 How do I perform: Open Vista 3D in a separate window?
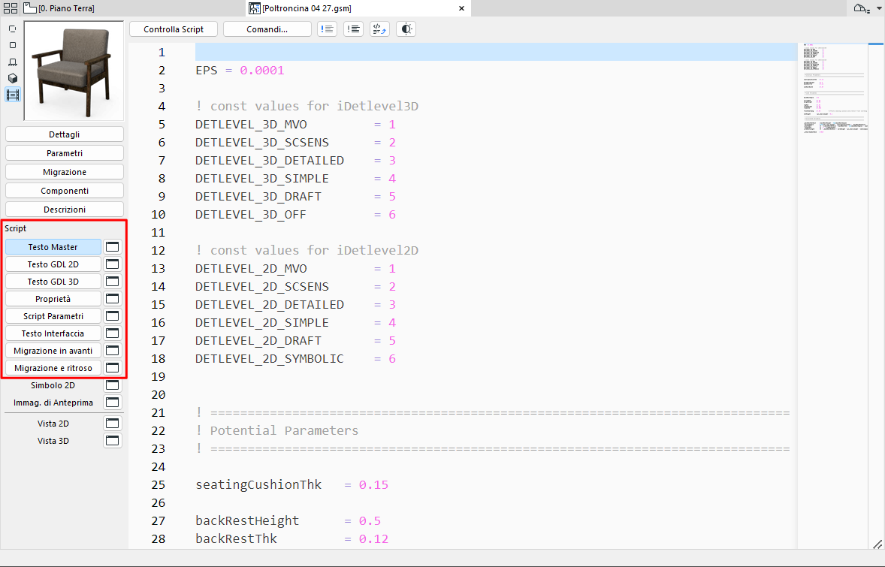(111, 440)
